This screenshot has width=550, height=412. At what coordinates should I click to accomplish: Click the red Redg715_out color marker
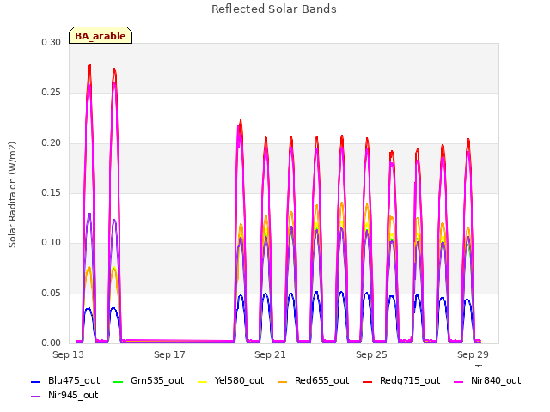tap(368, 381)
